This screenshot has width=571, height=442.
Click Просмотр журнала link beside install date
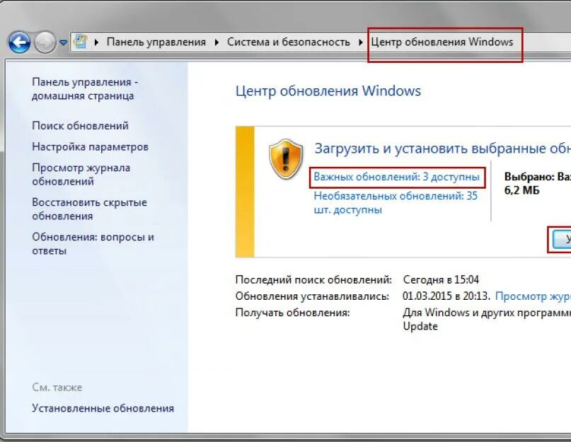tap(533, 296)
